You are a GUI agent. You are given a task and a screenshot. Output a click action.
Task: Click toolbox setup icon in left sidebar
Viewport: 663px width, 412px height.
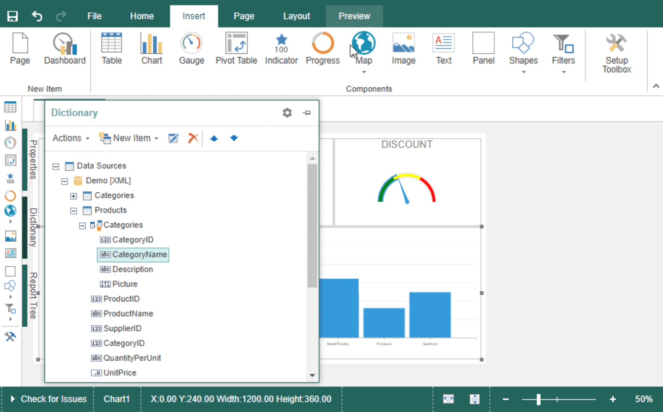click(10, 337)
